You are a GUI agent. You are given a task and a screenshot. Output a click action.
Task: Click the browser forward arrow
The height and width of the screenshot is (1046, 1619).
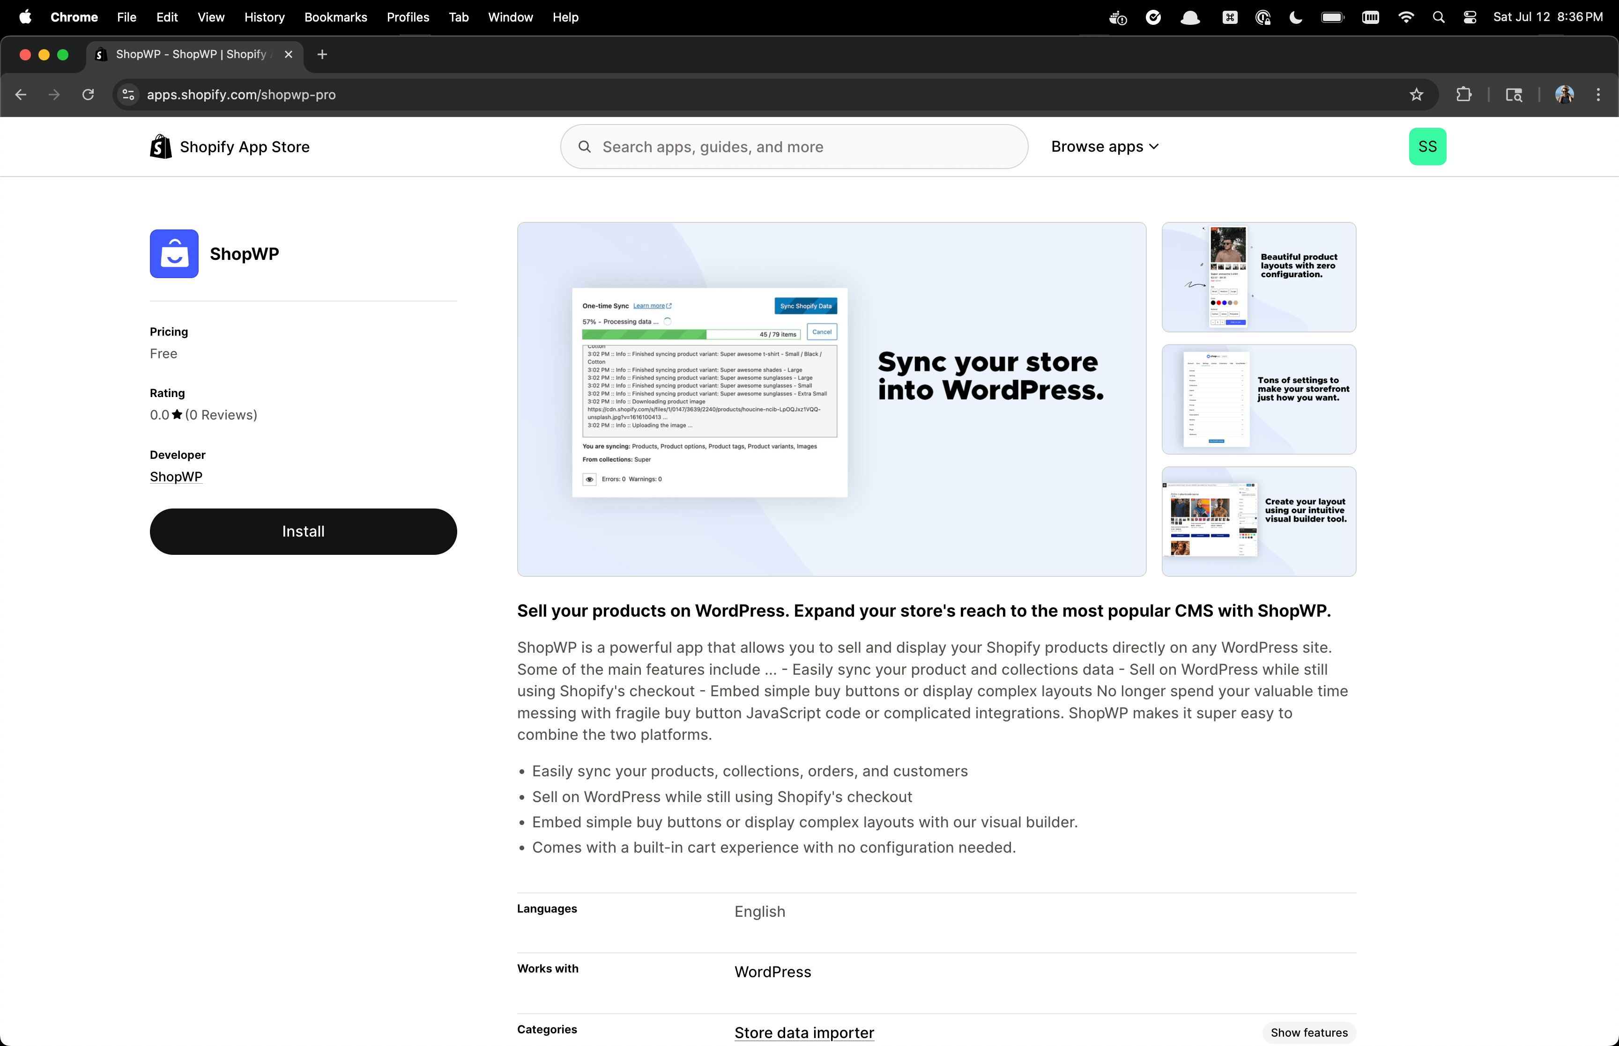[x=54, y=95]
